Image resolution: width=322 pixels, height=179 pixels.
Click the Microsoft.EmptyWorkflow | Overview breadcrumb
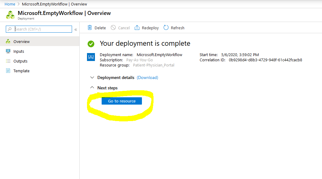coord(54,4)
